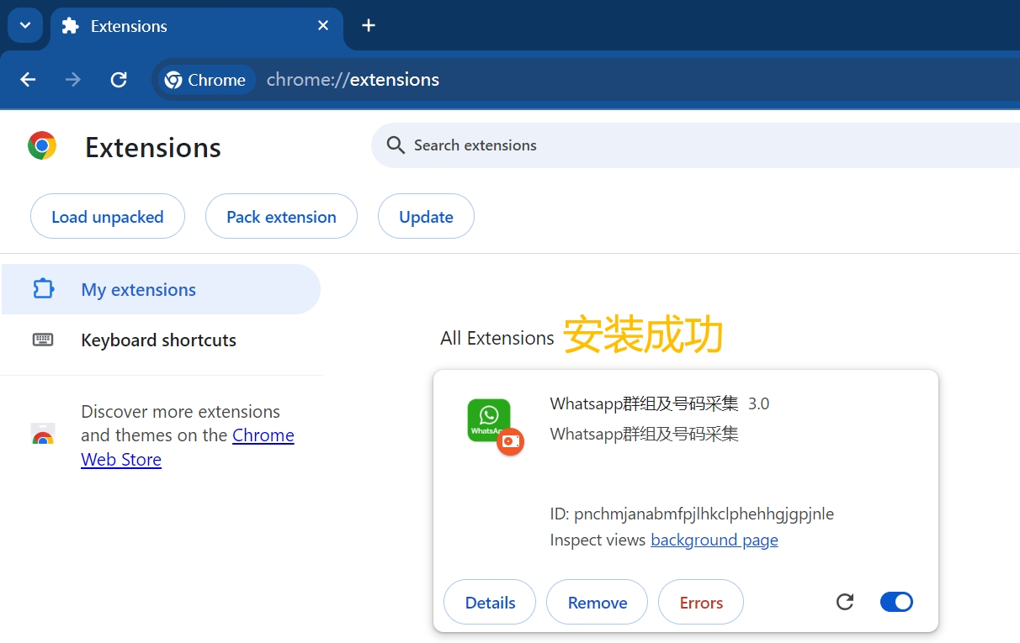Click extension name Whatsapp群组及号码采集 3.0
The image size is (1020, 643).
tap(659, 403)
